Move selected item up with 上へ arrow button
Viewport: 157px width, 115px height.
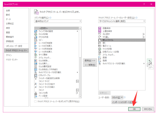[x=149, y=61]
